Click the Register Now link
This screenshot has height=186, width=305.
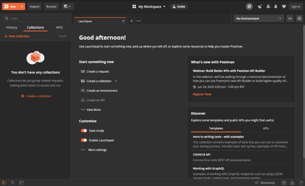(202, 94)
